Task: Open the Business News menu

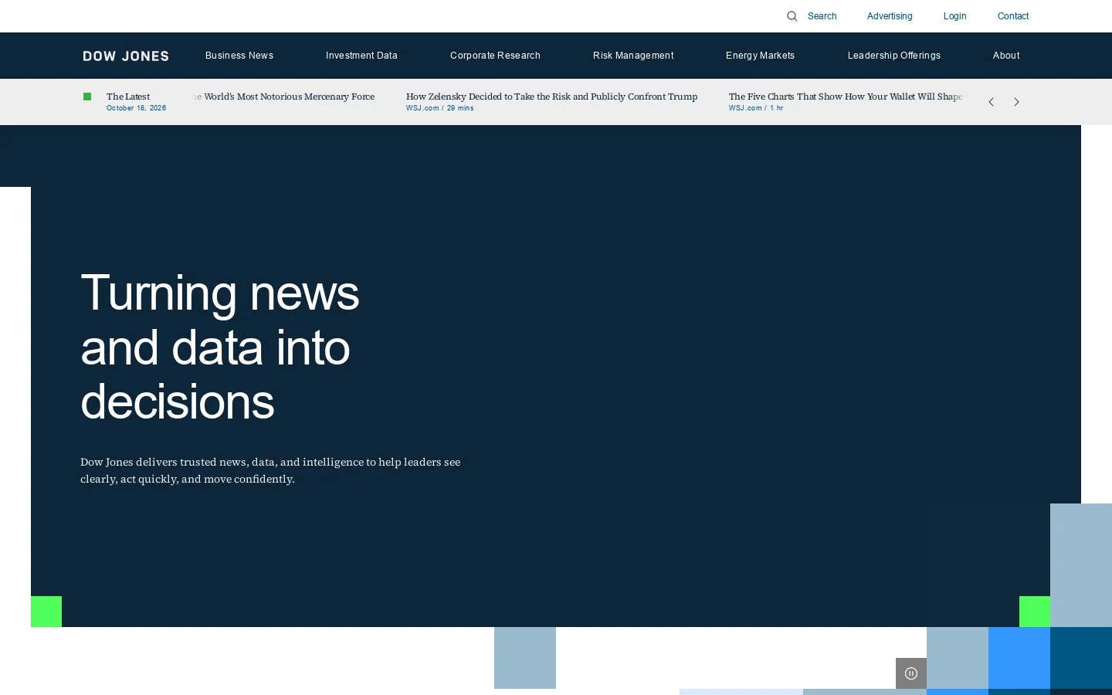Action: click(239, 56)
